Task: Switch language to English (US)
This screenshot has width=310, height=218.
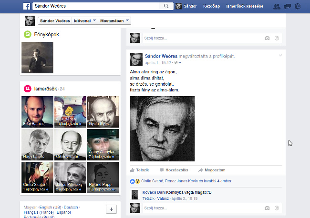Action: coord(50,208)
